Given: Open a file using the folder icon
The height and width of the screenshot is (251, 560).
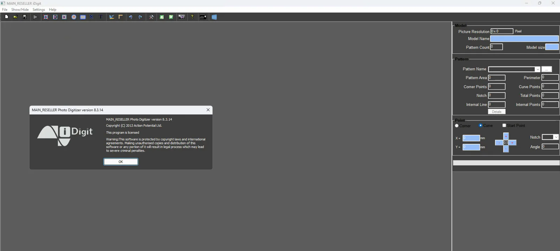Looking at the screenshot, I should tap(15, 17).
